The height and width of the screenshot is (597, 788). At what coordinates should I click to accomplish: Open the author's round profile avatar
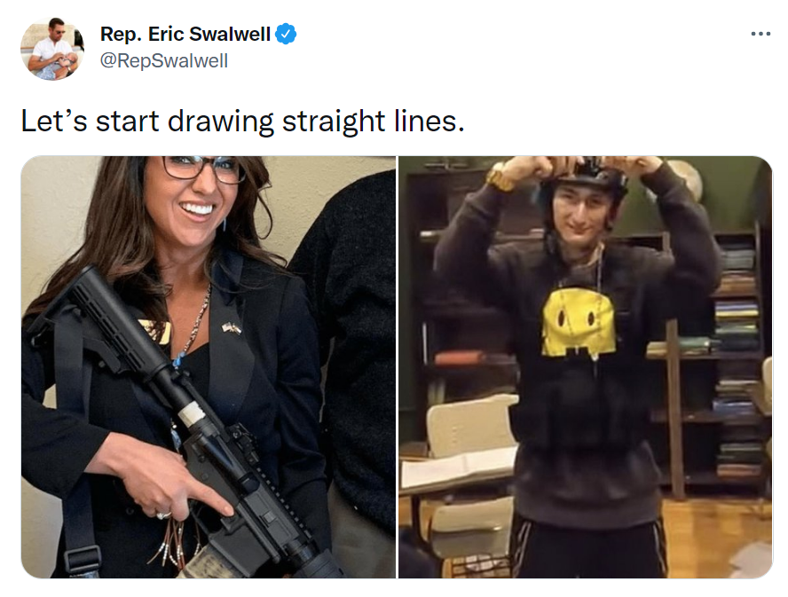(x=52, y=49)
